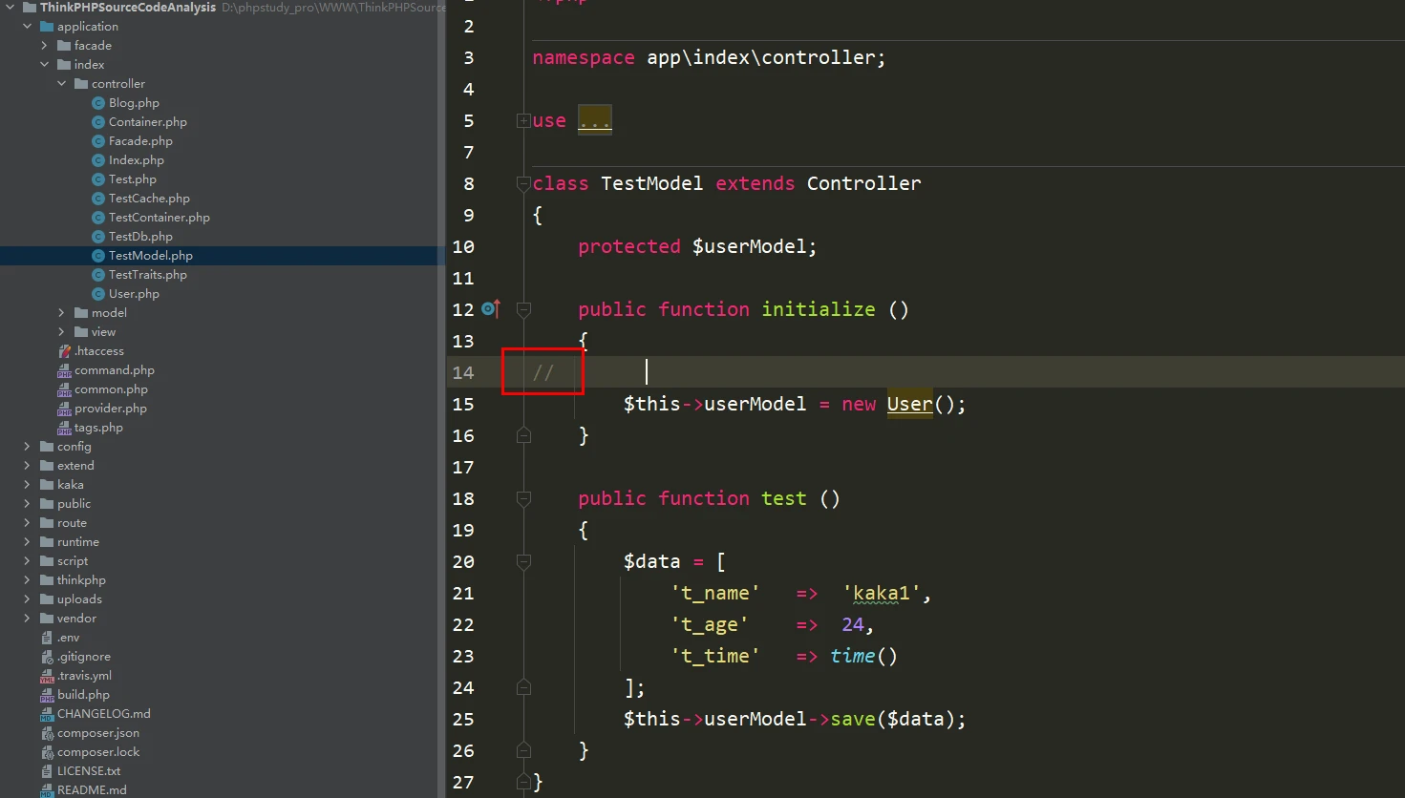Expand the model folder in project tree

click(61, 313)
